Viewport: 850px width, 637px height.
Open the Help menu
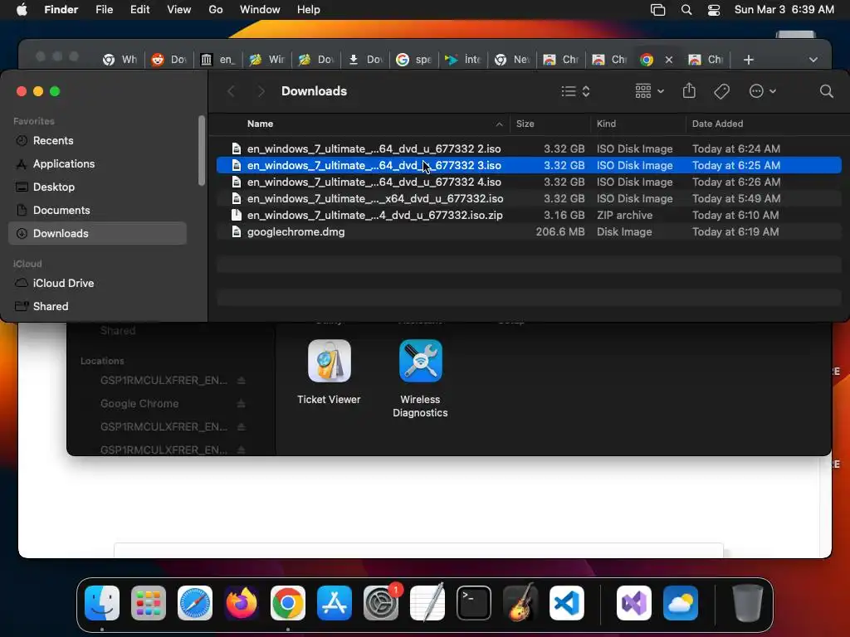[309, 10]
